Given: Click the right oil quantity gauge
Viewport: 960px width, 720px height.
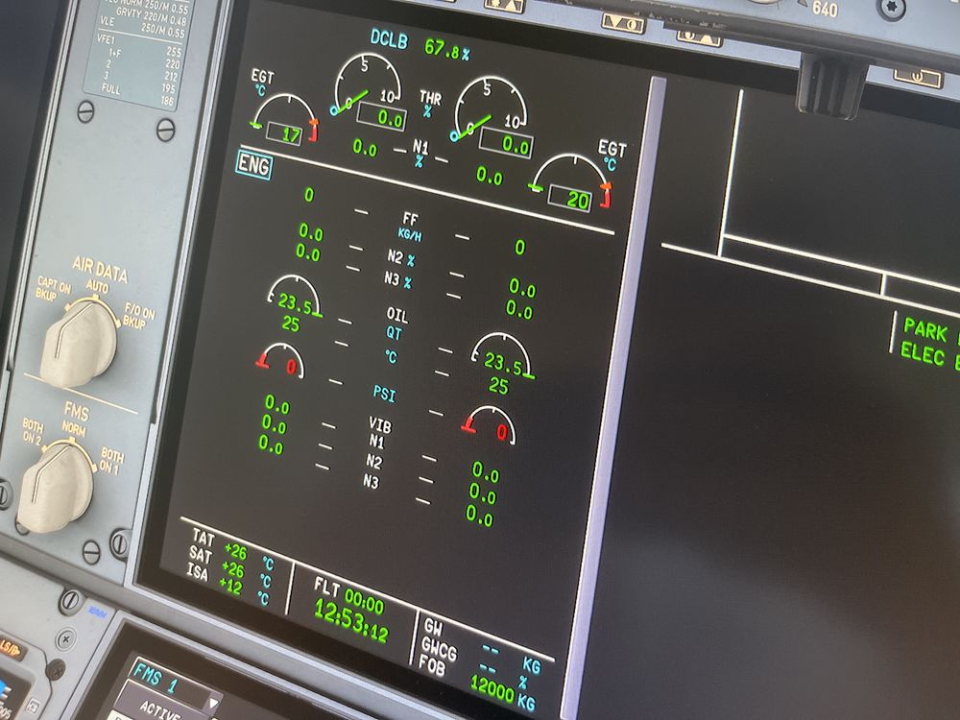Looking at the screenshot, I should pyautogui.click(x=501, y=360).
